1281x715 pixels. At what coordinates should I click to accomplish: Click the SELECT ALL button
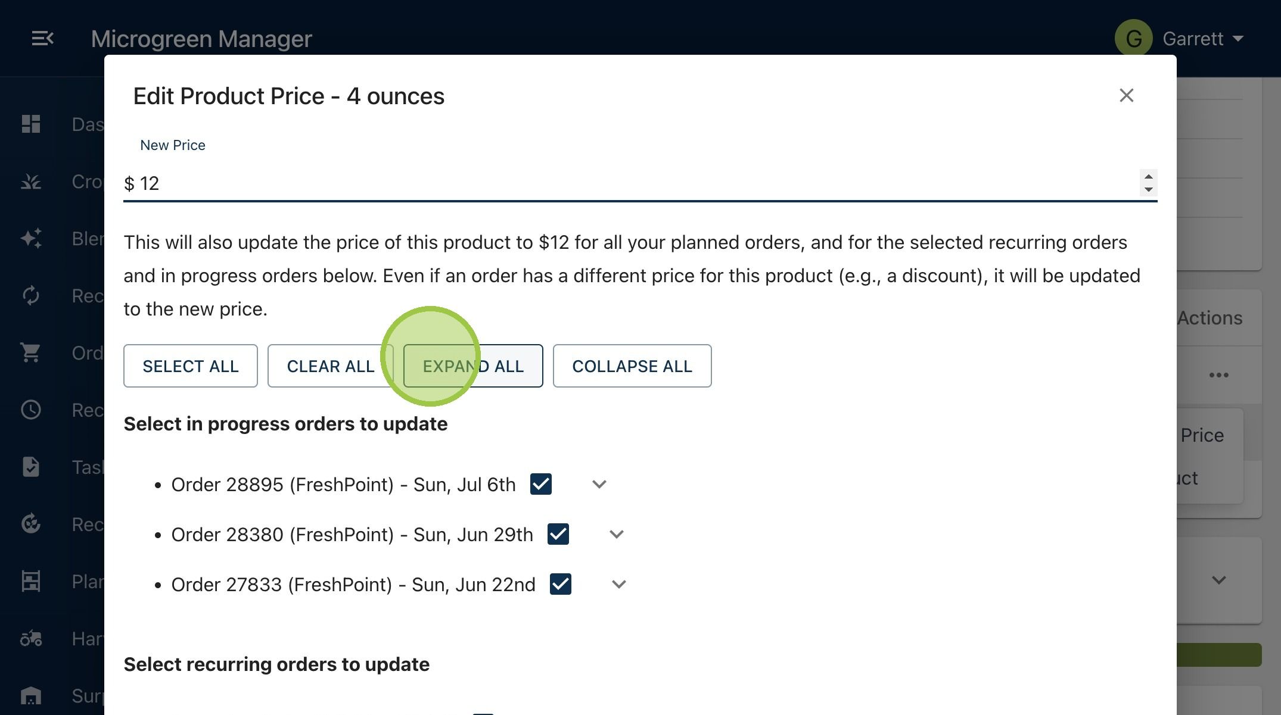(191, 366)
